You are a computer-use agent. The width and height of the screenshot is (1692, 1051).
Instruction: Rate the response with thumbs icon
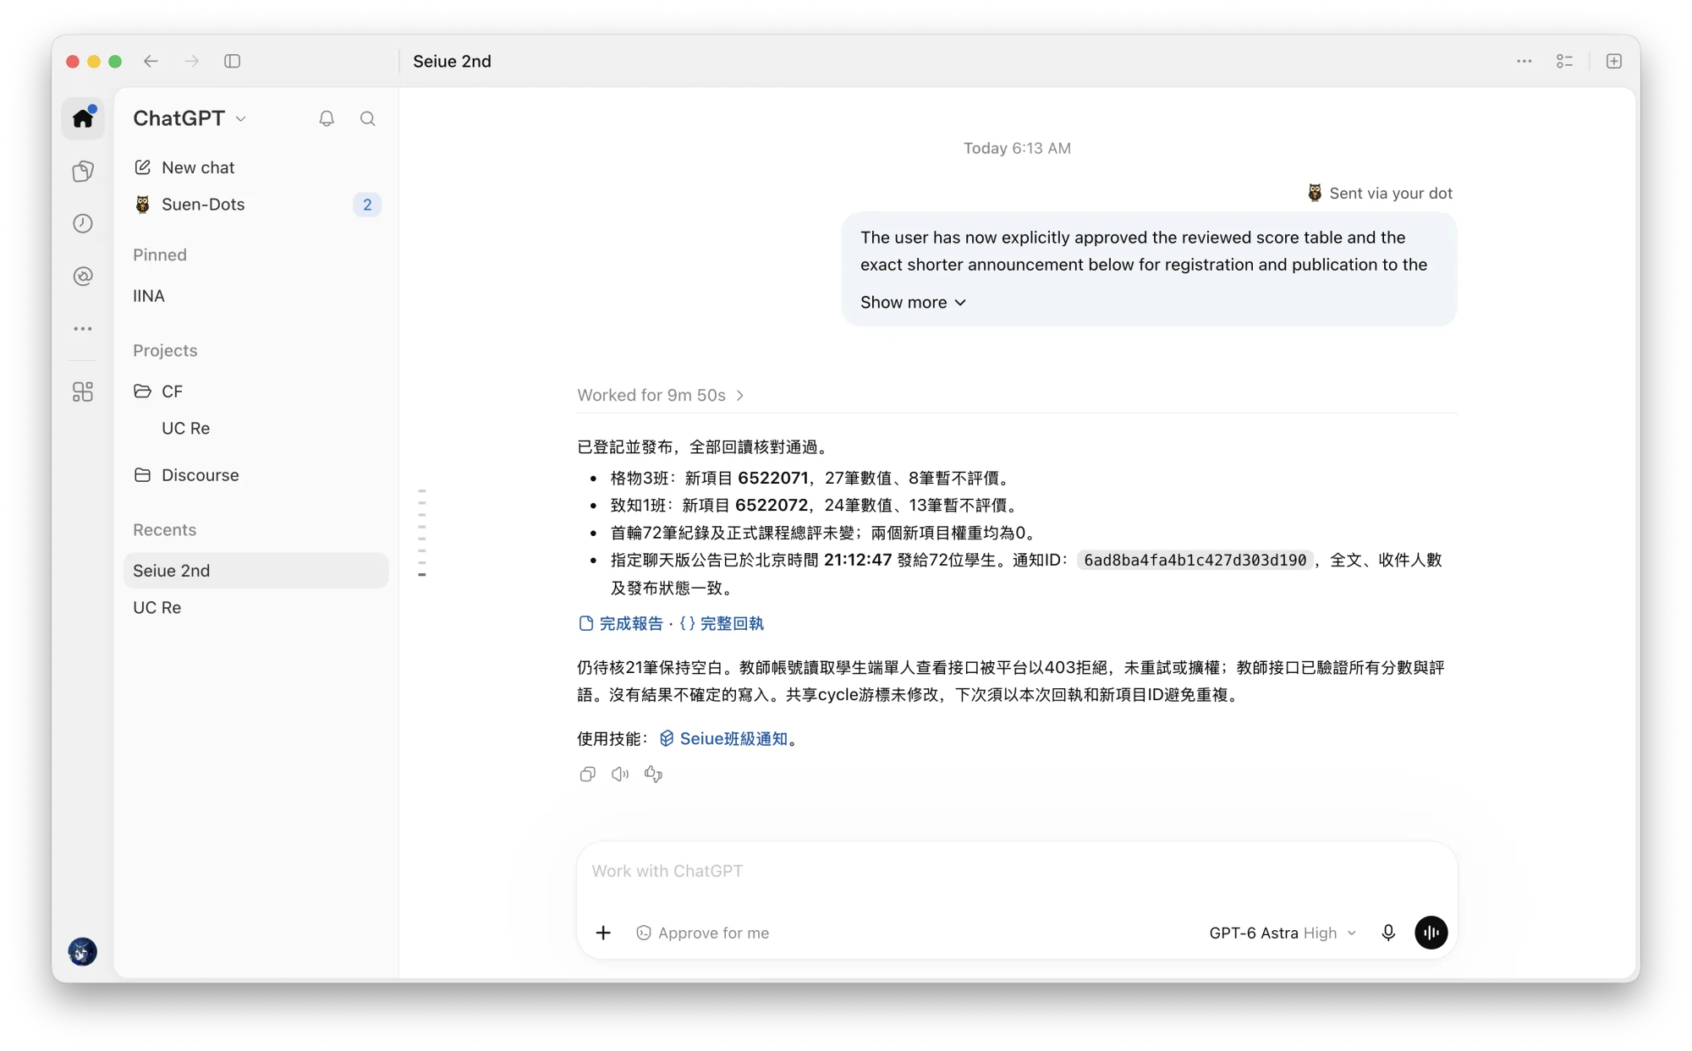[x=653, y=774]
